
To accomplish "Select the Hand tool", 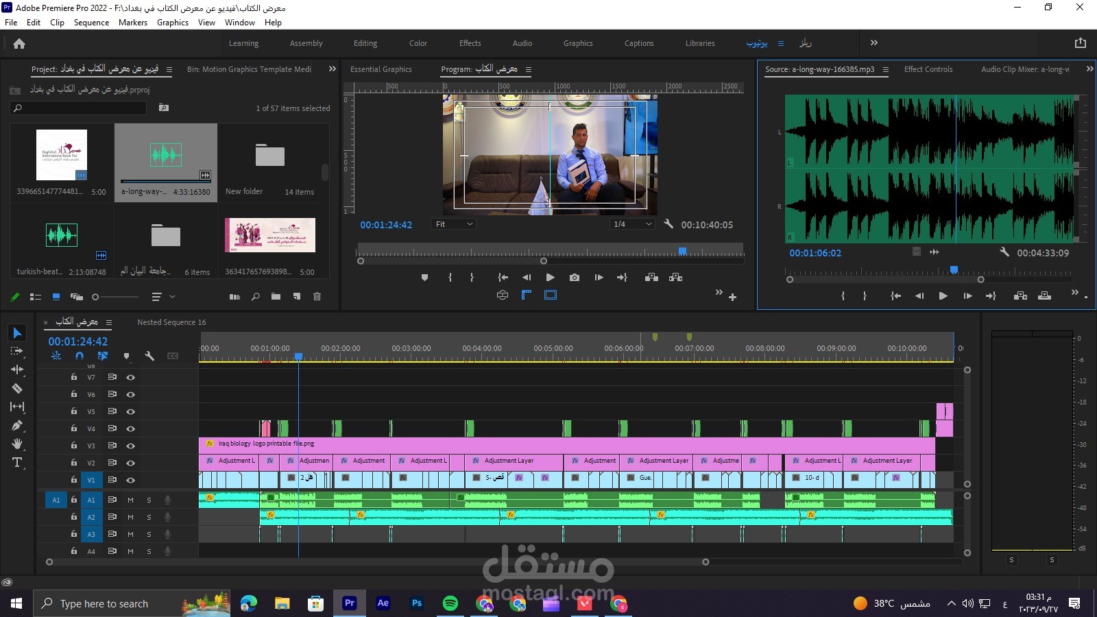I will [x=17, y=444].
